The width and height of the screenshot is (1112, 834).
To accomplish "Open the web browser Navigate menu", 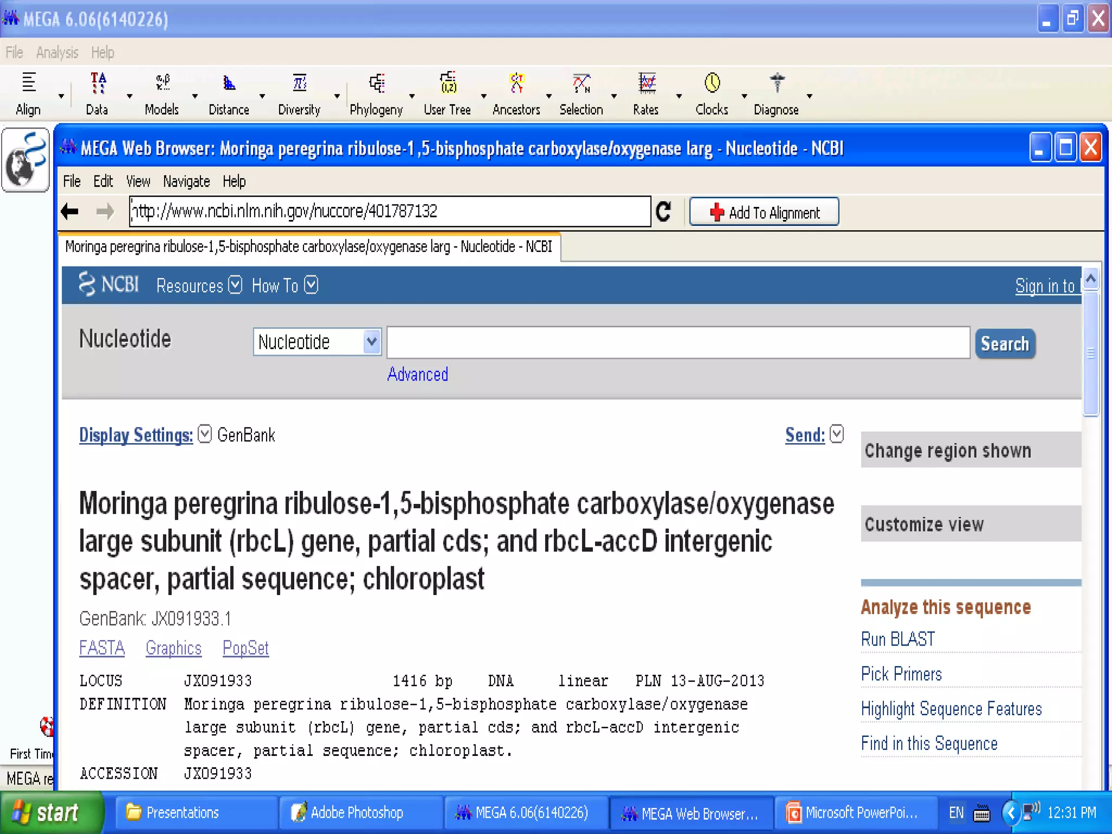I will tap(186, 181).
